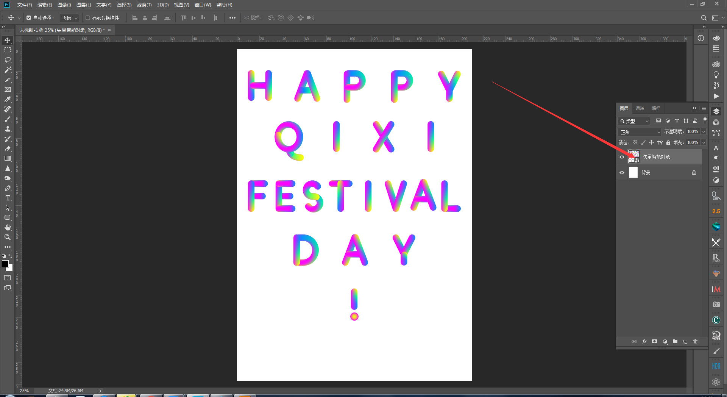Viewport: 727px width, 397px height.
Task: Select the 矢量智能对象 layer thumbnail
Action: point(634,156)
